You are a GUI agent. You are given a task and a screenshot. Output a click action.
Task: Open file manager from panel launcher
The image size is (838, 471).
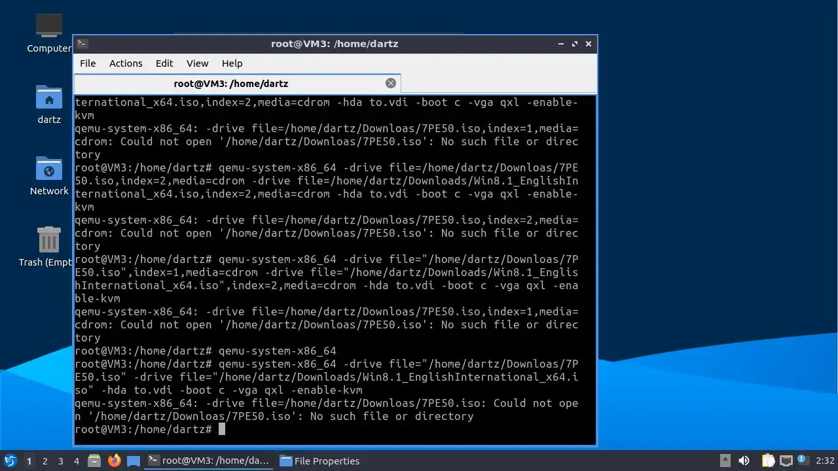point(94,461)
